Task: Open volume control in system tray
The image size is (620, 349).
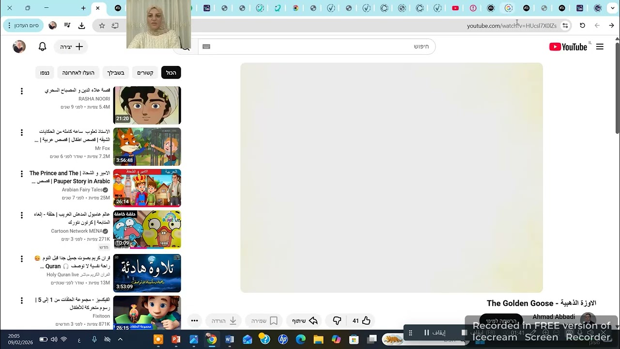Action: coord(54,339)
